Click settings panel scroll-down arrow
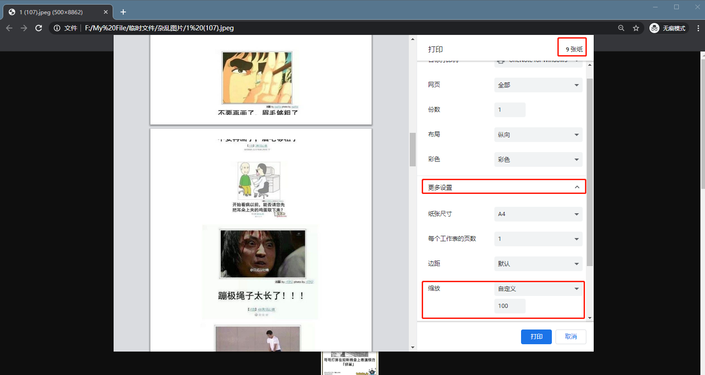 pyautogui.click(x=590, y=318)
